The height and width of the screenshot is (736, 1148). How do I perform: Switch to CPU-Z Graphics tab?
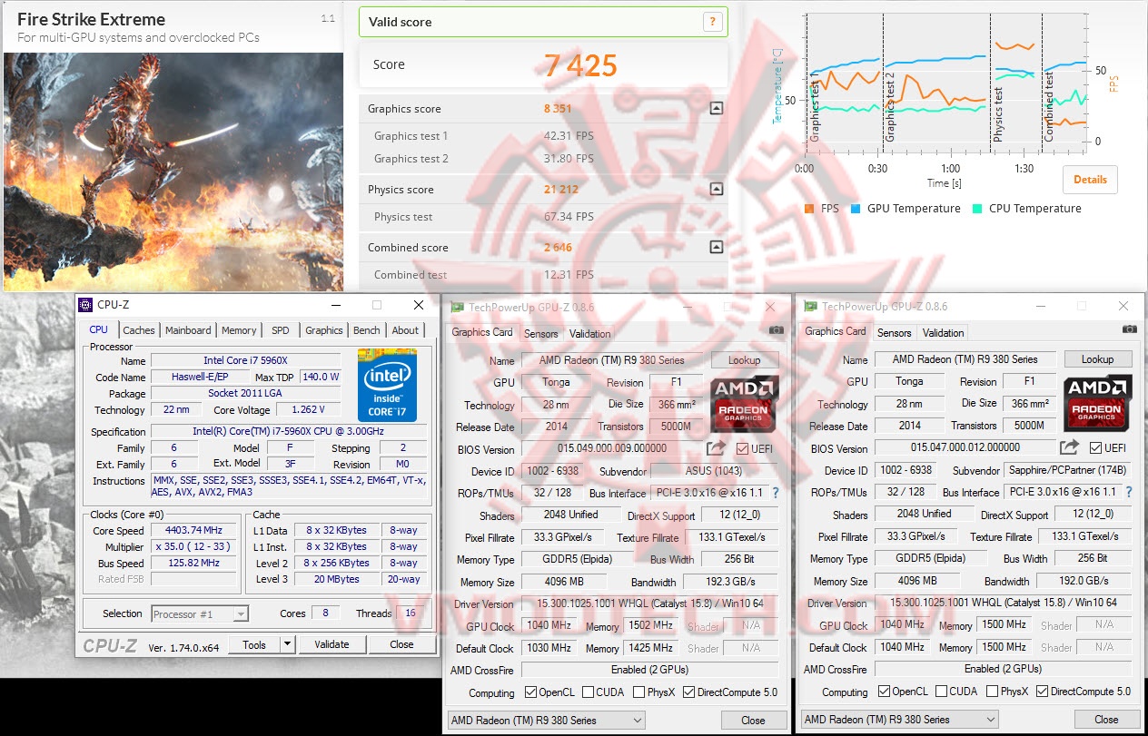coord(324,330)
